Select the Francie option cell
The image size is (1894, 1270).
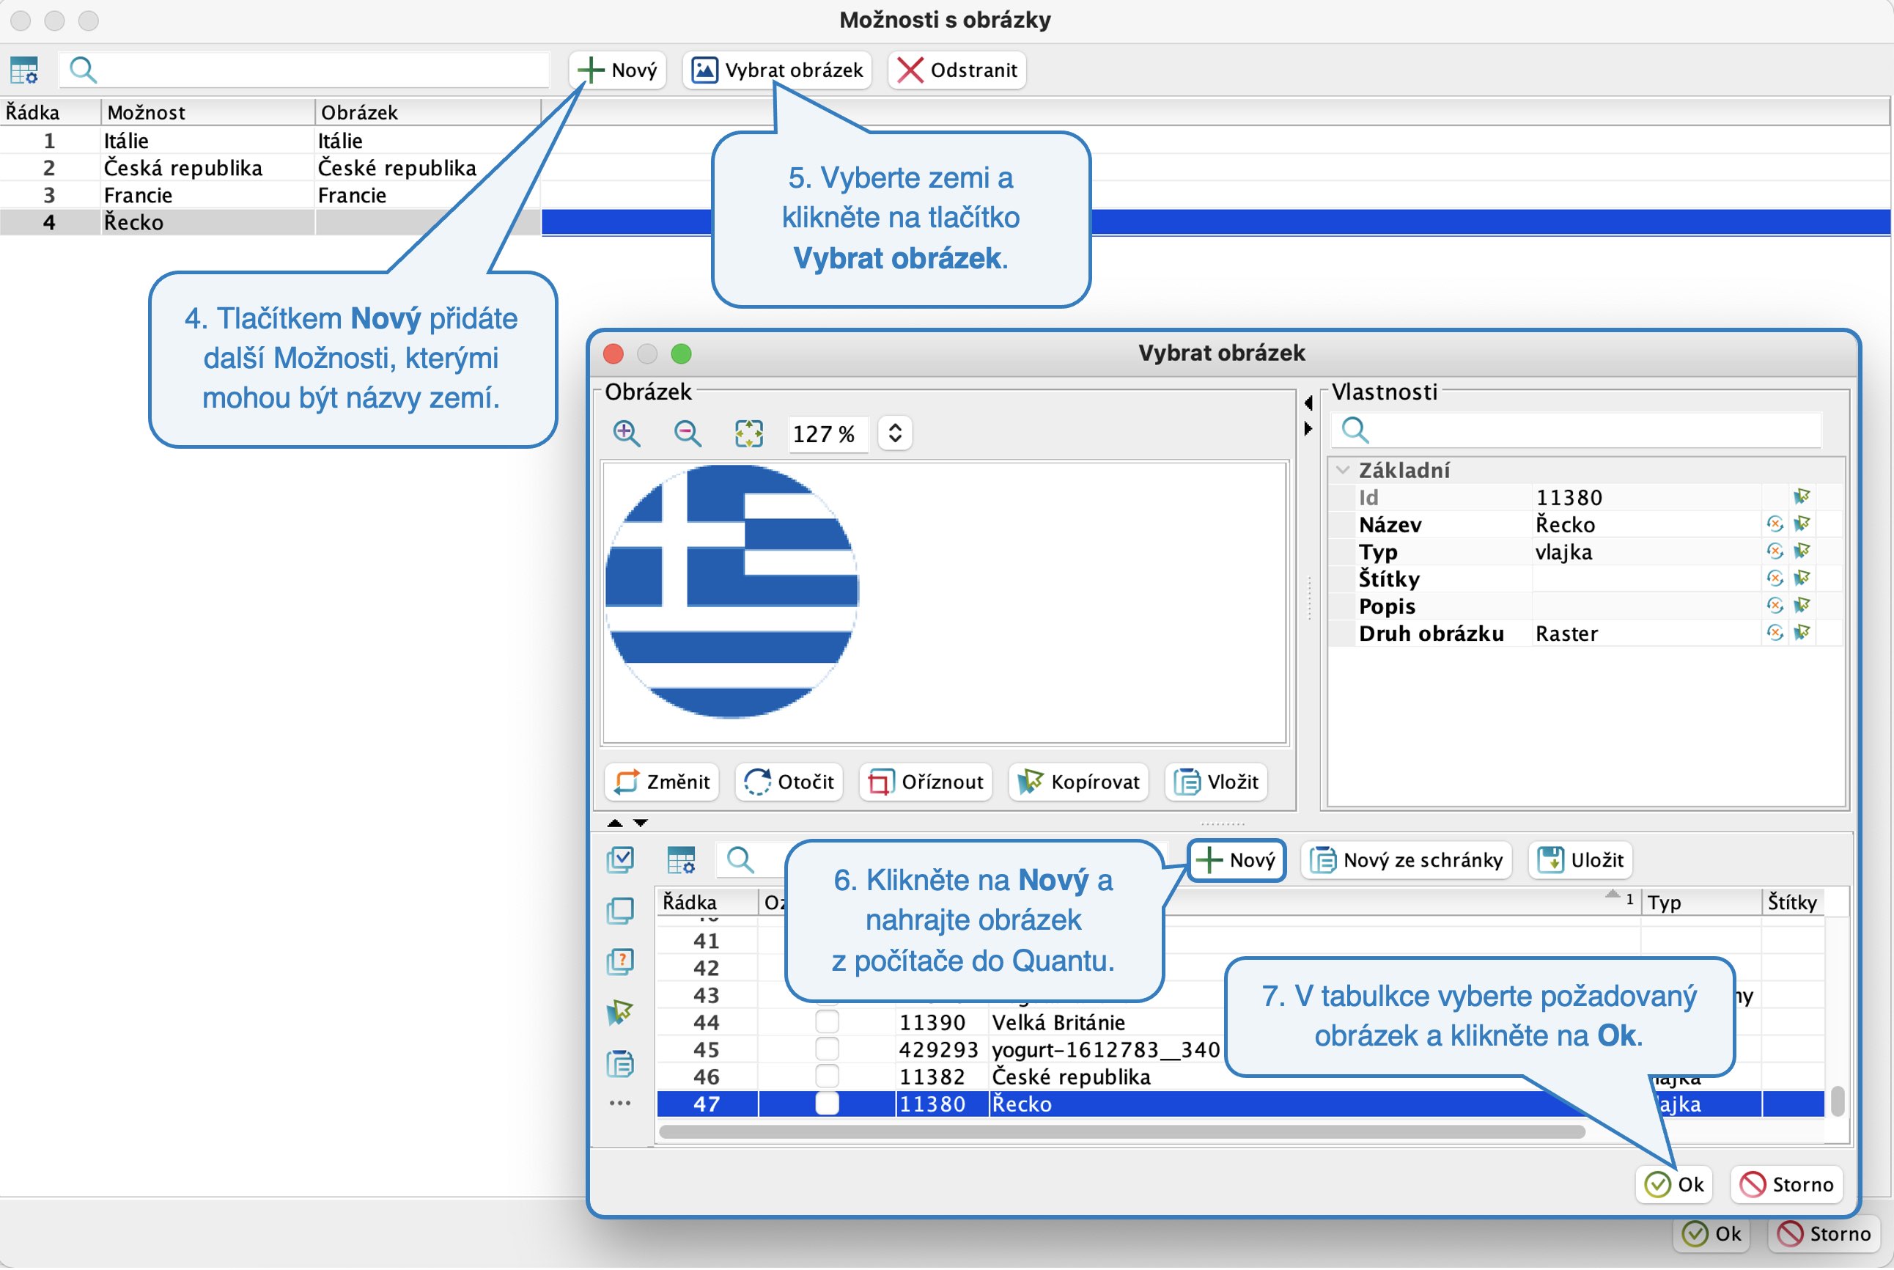tap(207, 195)
